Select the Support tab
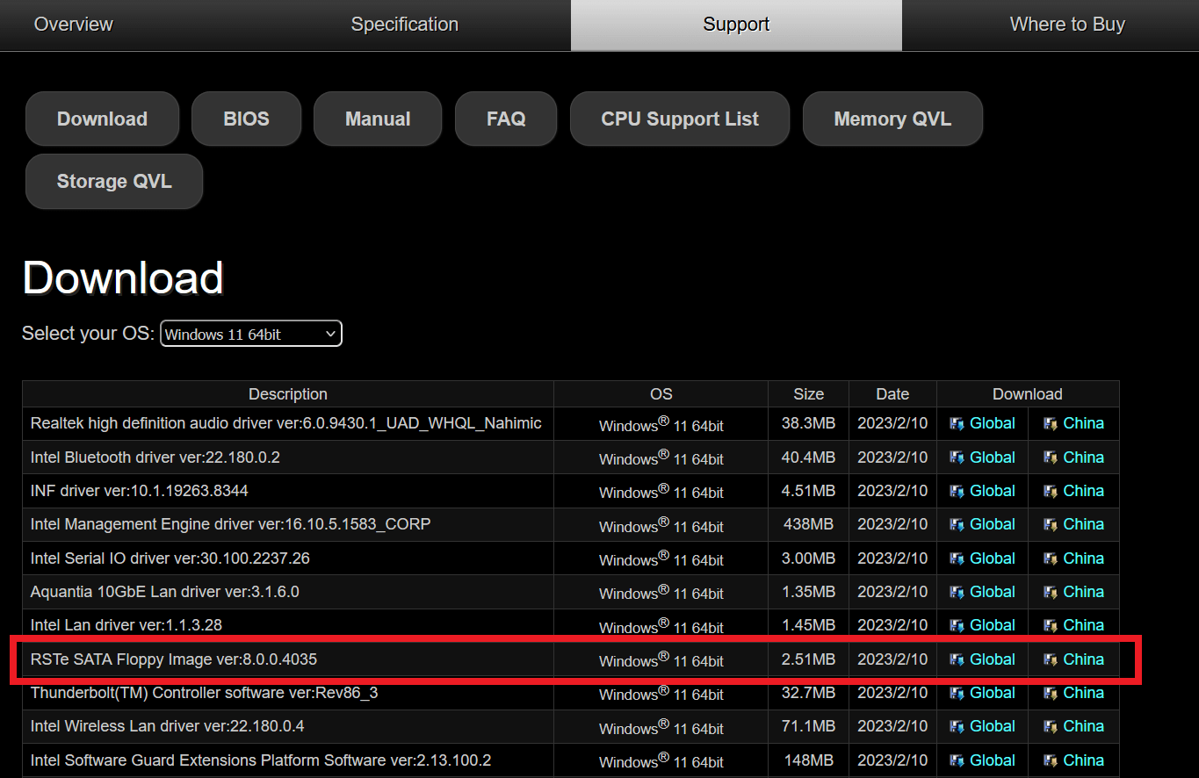 coord(736,25)
